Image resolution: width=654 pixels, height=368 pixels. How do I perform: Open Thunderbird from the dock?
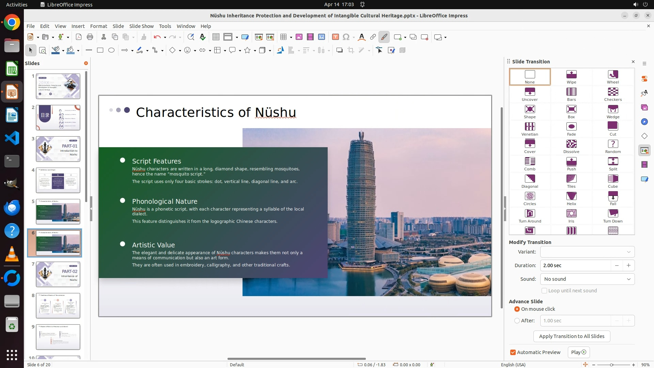pos(12,208)
